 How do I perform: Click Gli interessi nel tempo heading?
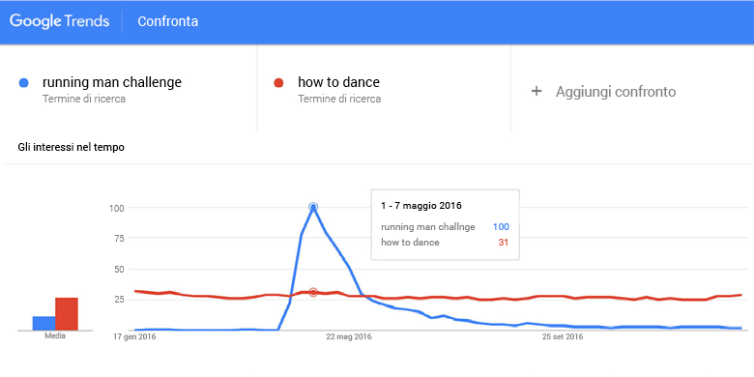pyautogui.click(x=72, y=148)
